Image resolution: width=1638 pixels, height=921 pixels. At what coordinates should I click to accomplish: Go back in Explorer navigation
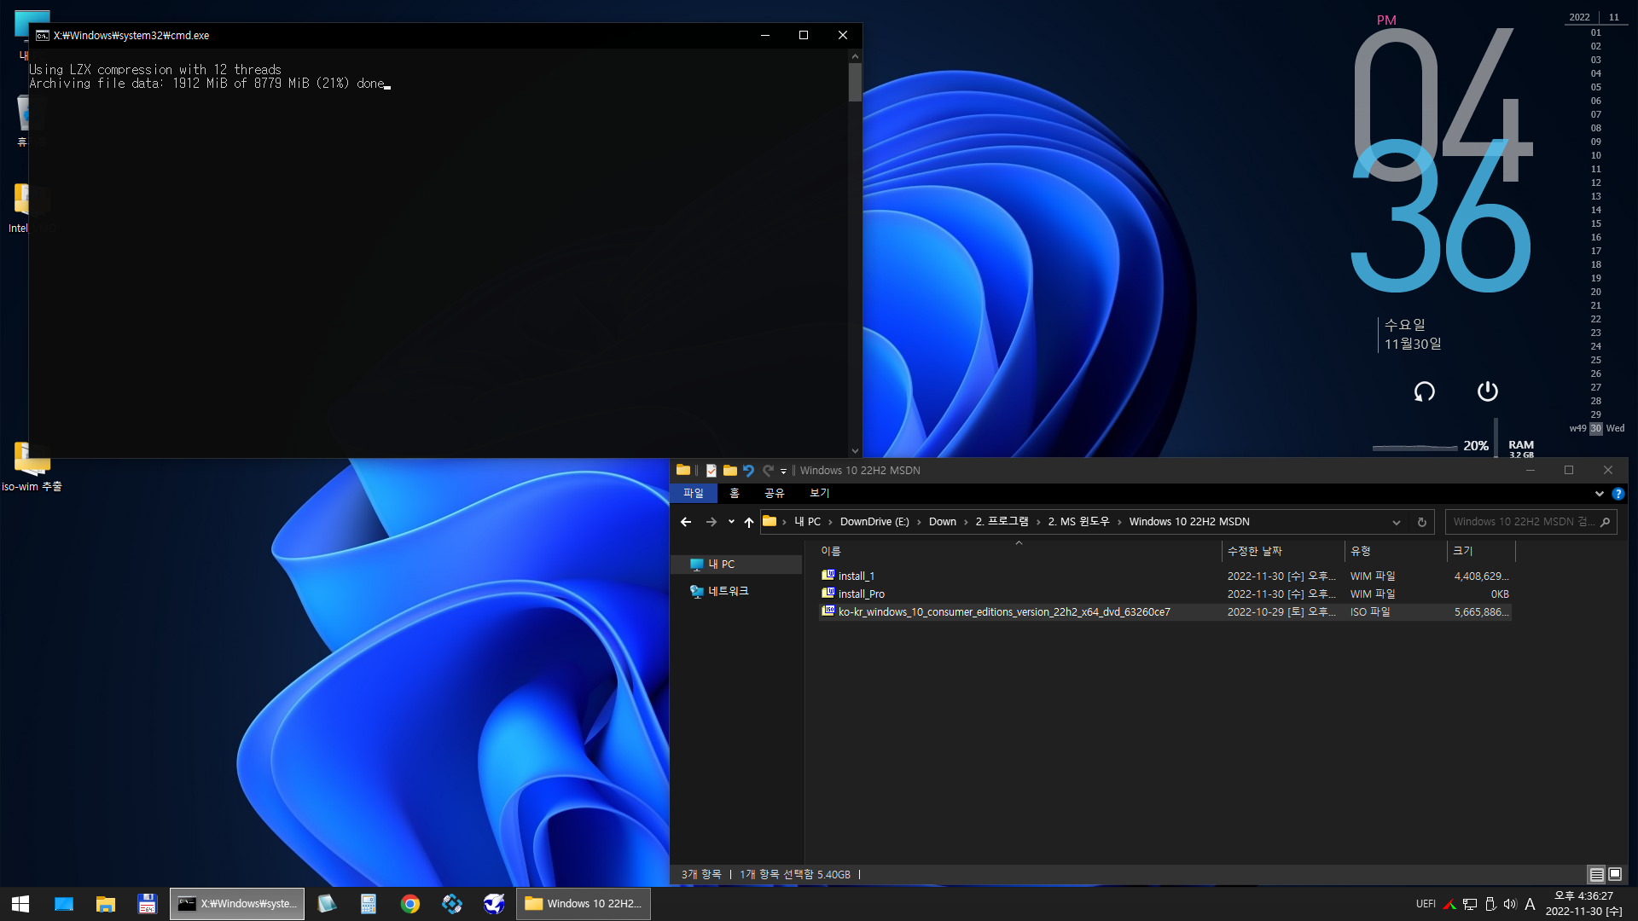tap(686, 522)
